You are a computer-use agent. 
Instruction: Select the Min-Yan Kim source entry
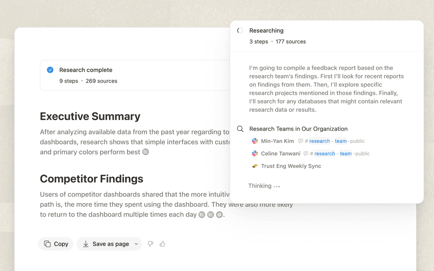coord(278,141)
